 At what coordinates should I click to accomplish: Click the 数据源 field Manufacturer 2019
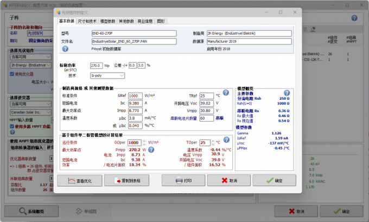pos(249,42)
